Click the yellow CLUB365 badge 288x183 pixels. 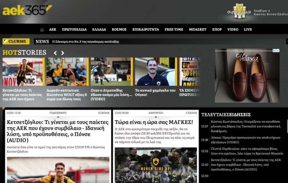point(16,41)
